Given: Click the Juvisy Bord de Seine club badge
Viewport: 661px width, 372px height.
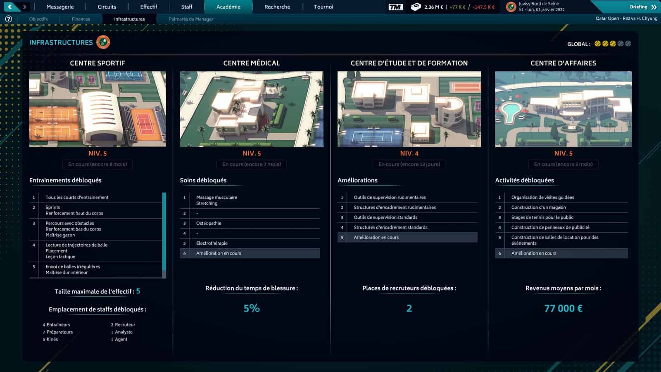Looking at the screenshot, I should click(x=511, y=7).
